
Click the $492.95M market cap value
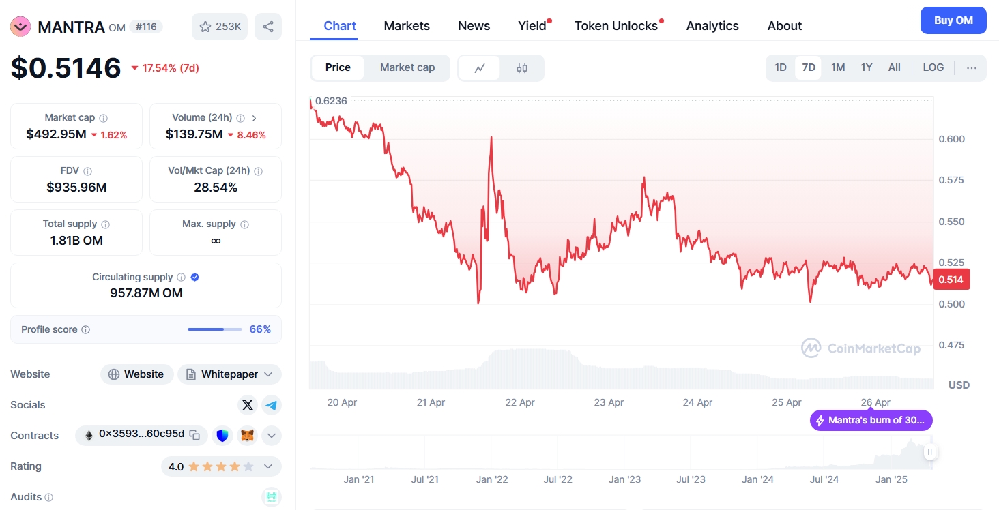(56, 134)
